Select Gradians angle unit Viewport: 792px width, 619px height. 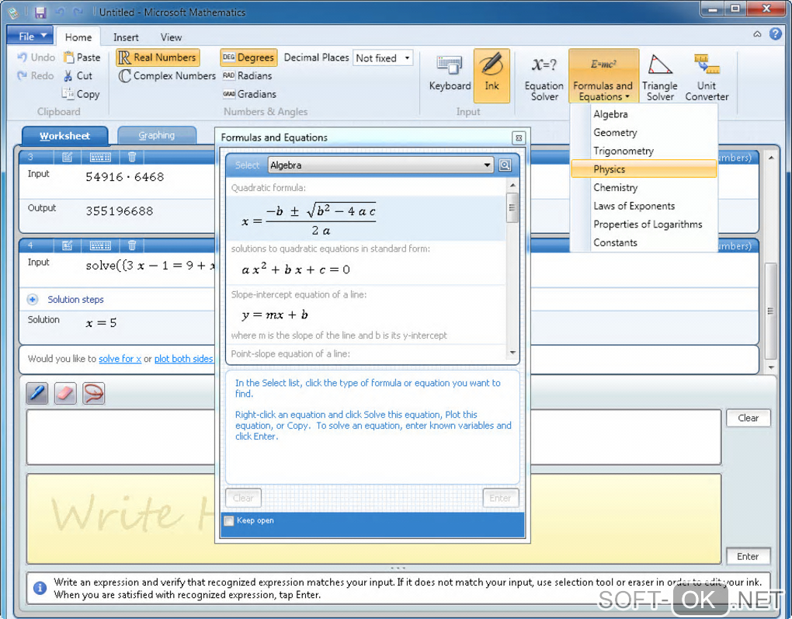[x=249, y=94]
